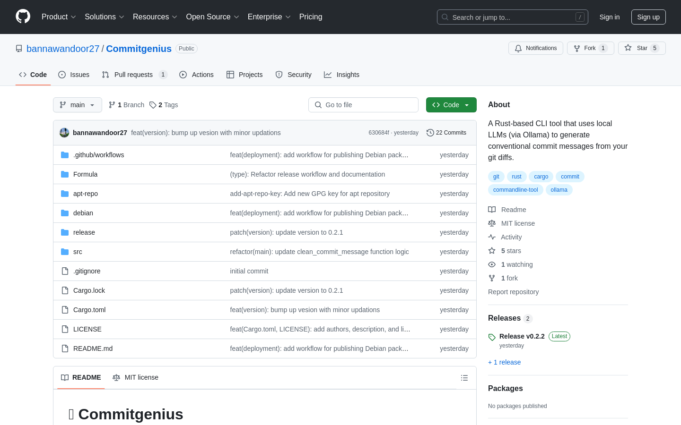This screenshot has height=425, width=681.
Task: Click the LICENSE file icon
Action: click(65, 329)
